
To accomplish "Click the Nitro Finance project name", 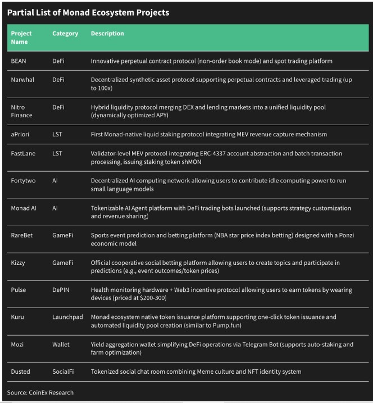I will (21, 111).
